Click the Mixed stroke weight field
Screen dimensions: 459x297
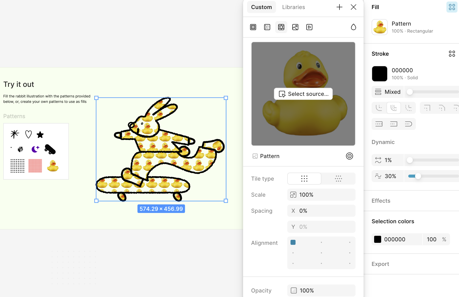(x=388, y=92)
